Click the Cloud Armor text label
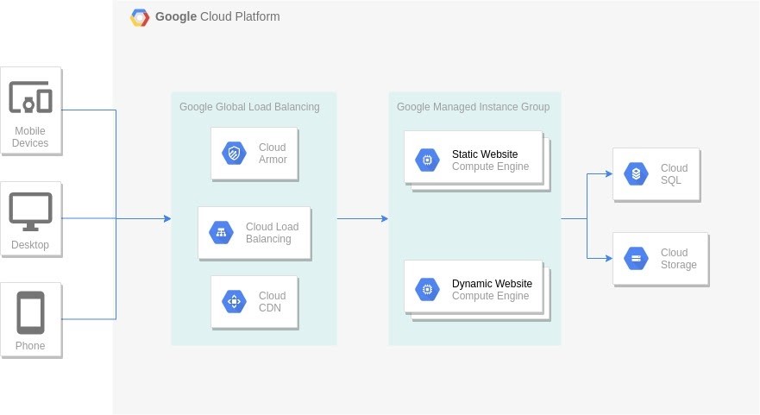Screen dimensions: 760x415 273,154
